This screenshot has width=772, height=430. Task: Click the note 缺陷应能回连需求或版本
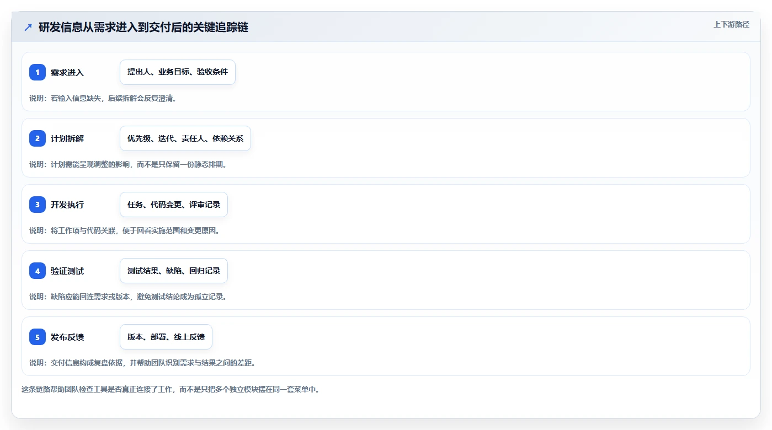128,297
